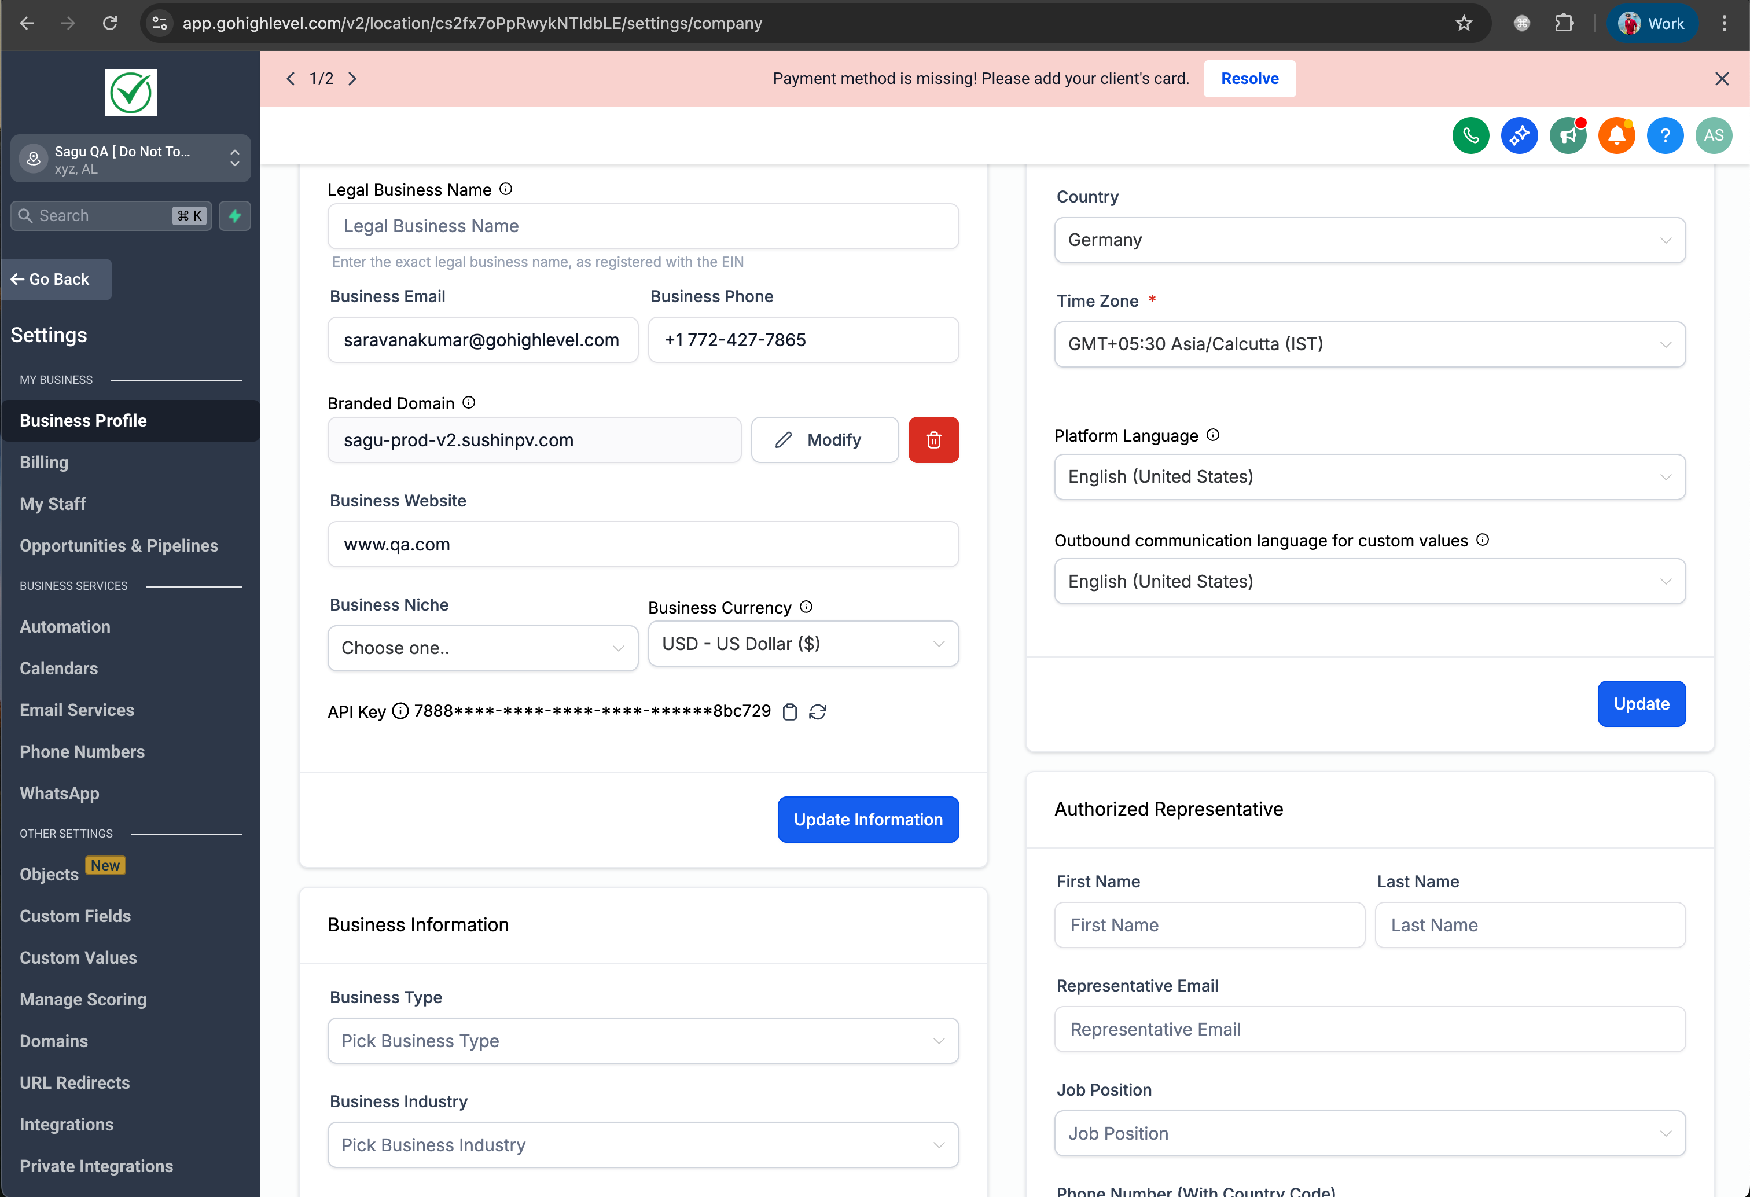Open help using the question mark icon
Screen dimensions: 1750x1197
pos(1665,135)
